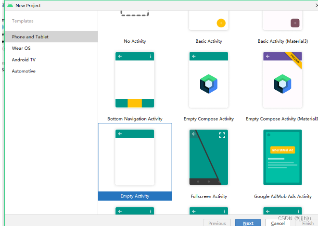Click the 'Basic Activity (Material3)' label text
This screenshot has width=318, height=226.
[x=283, y=41]
